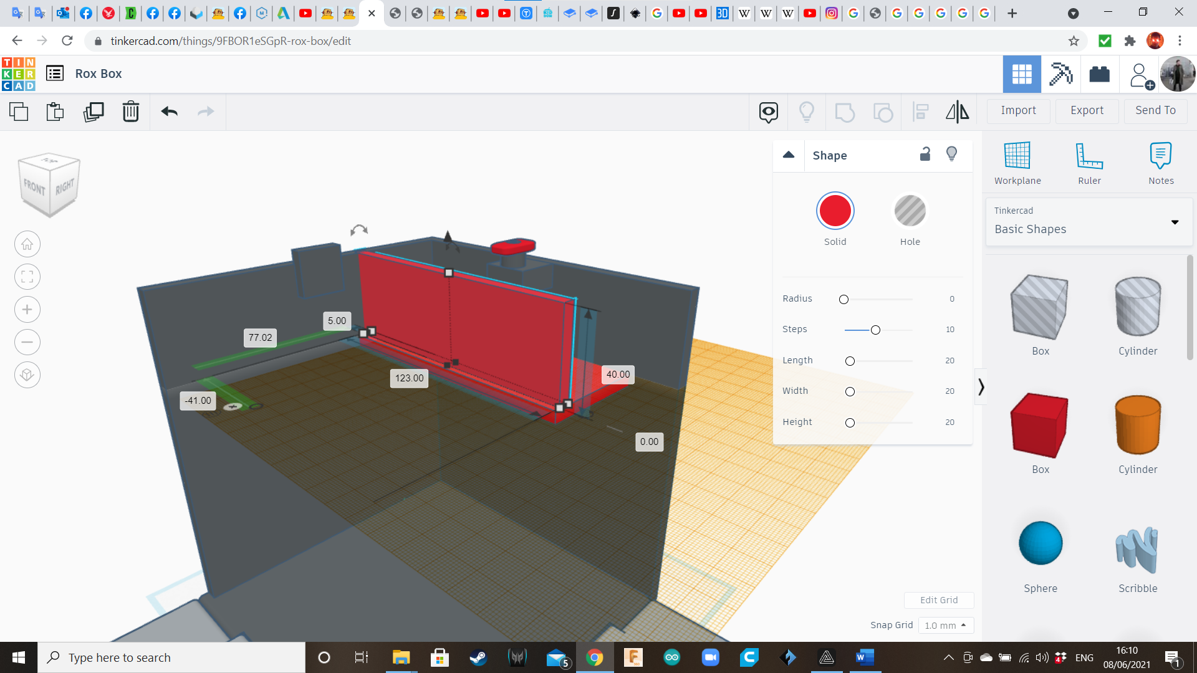Image resolution: width=1197 pixels, height=673 pixels.
Task: Set the shape to Hole
Action: coord(910,211)
